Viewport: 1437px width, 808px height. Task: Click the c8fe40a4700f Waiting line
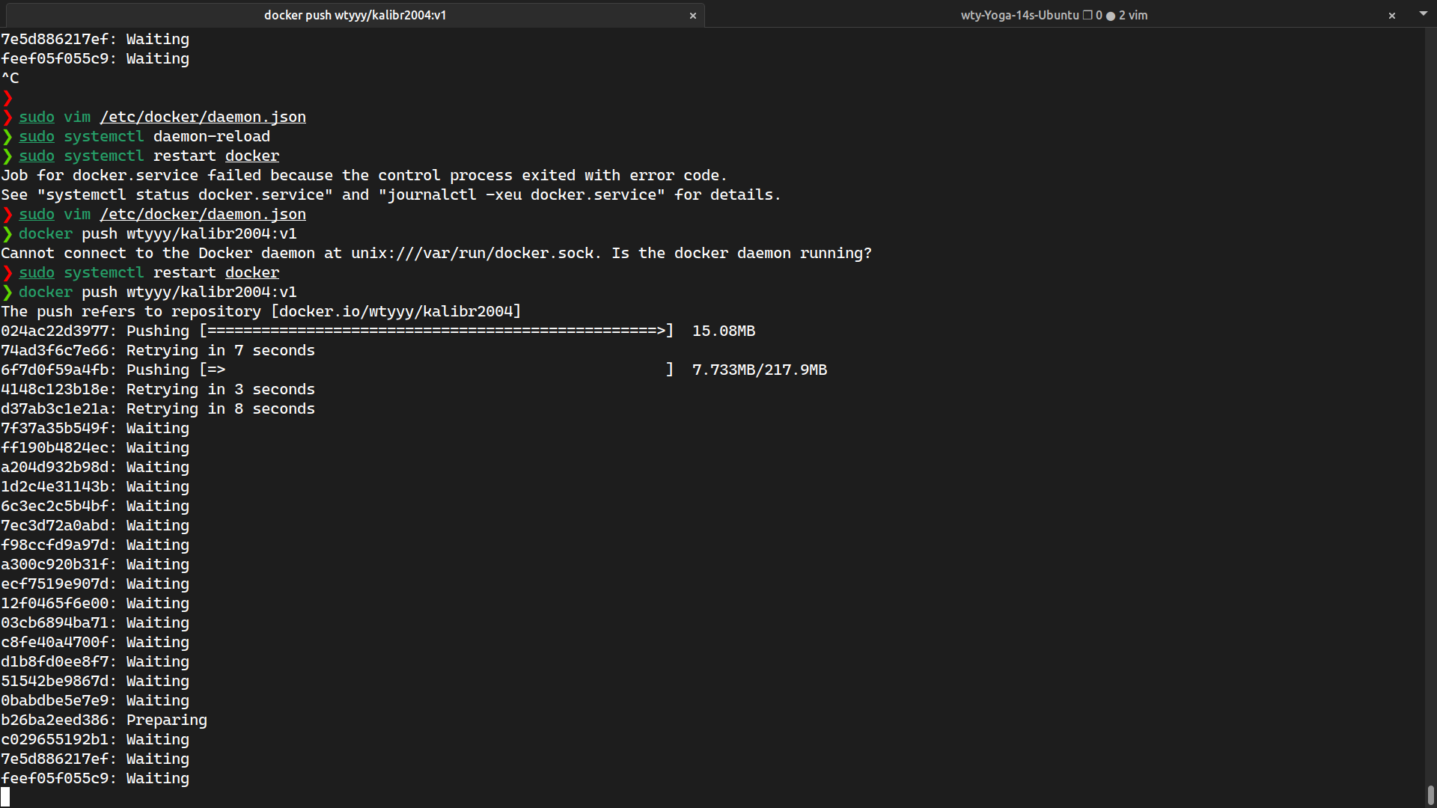tap(95, 642)
